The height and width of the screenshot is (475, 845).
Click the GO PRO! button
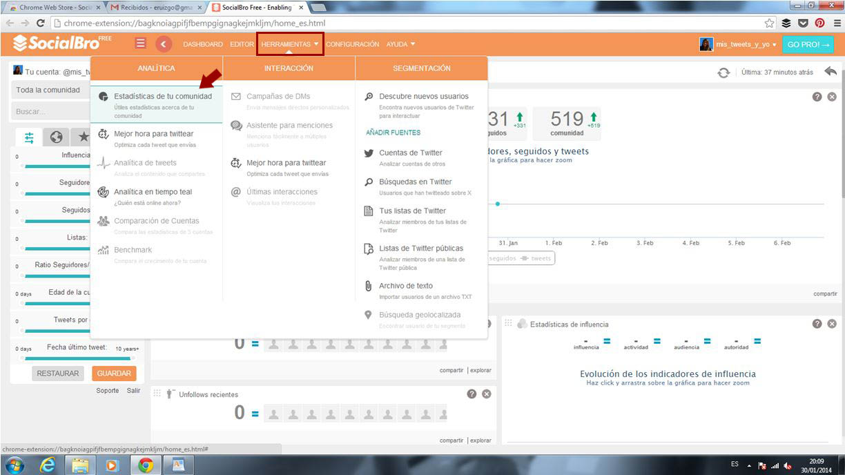pyautogui.click(x=807, y=44)
